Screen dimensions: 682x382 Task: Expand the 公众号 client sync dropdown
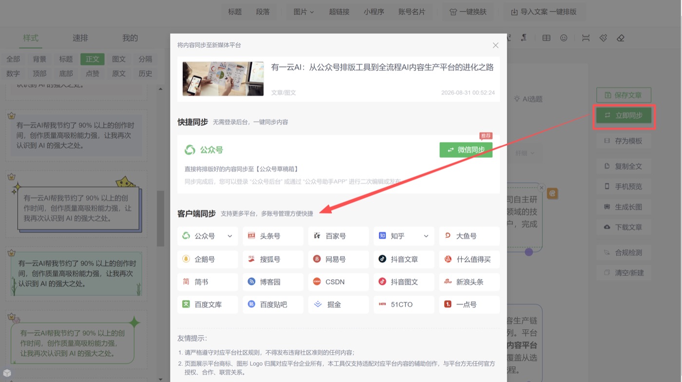click(230, 236)
